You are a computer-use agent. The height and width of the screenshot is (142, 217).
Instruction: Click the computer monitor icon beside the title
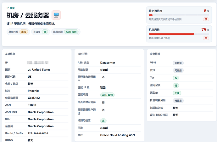point(56,15)
